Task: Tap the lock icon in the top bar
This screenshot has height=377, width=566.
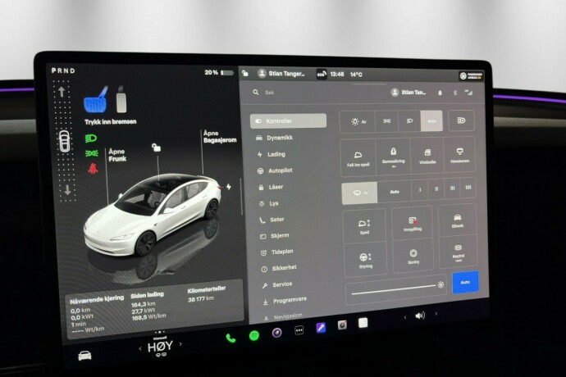Action: tap(245, 73)
